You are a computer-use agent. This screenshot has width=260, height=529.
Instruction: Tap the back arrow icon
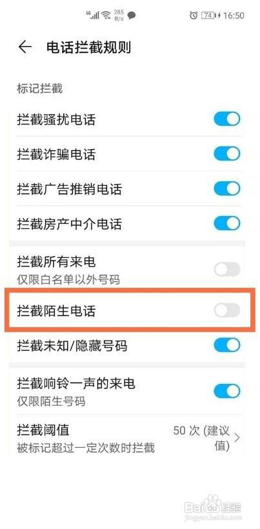[x=25, y=47]
